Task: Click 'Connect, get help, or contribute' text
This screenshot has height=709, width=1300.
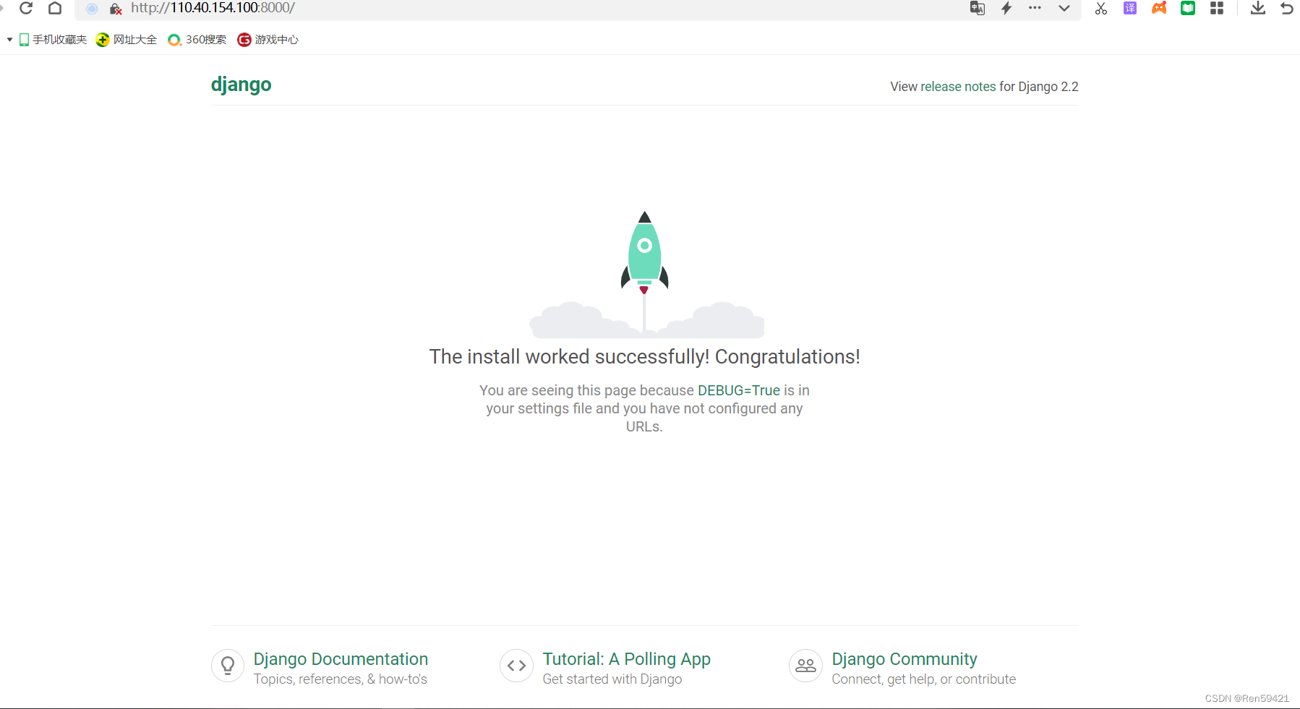Action: 924,679
